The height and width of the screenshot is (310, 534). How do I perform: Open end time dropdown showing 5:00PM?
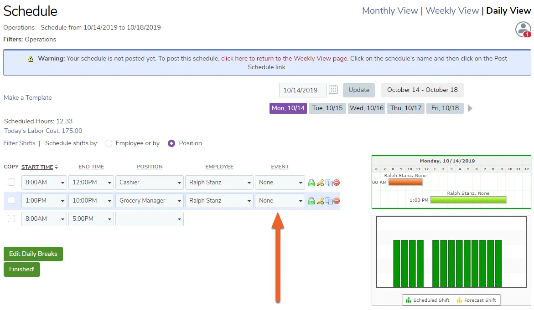click(91, 219)
